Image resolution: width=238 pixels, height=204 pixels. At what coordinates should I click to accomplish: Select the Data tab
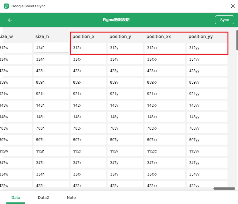(16, 198)
